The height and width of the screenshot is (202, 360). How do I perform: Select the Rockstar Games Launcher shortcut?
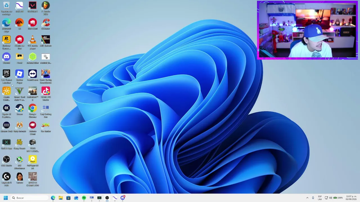(x=6, y=43)
